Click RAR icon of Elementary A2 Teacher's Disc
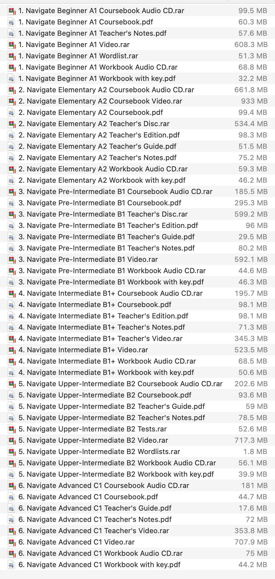 (12, 124)
